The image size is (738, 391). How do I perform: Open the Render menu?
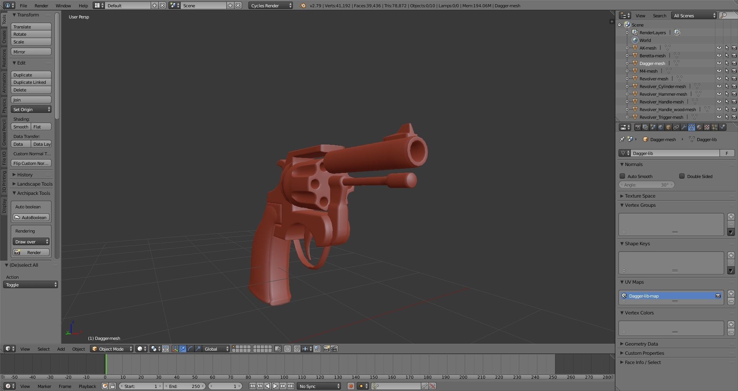coord(41,5)
